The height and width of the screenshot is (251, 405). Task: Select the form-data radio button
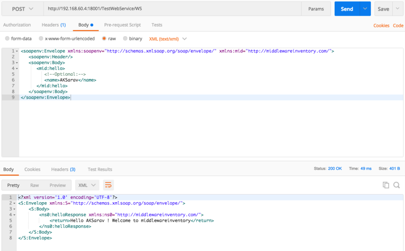[x=8, y=39]
